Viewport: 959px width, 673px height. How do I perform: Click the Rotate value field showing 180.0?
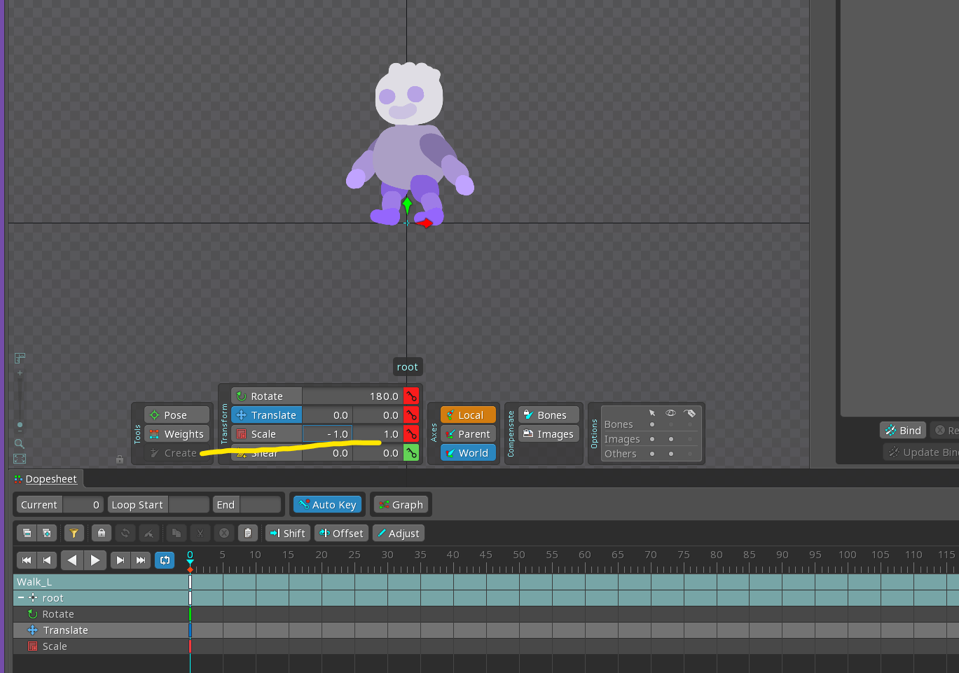click(x=352, y=396)
